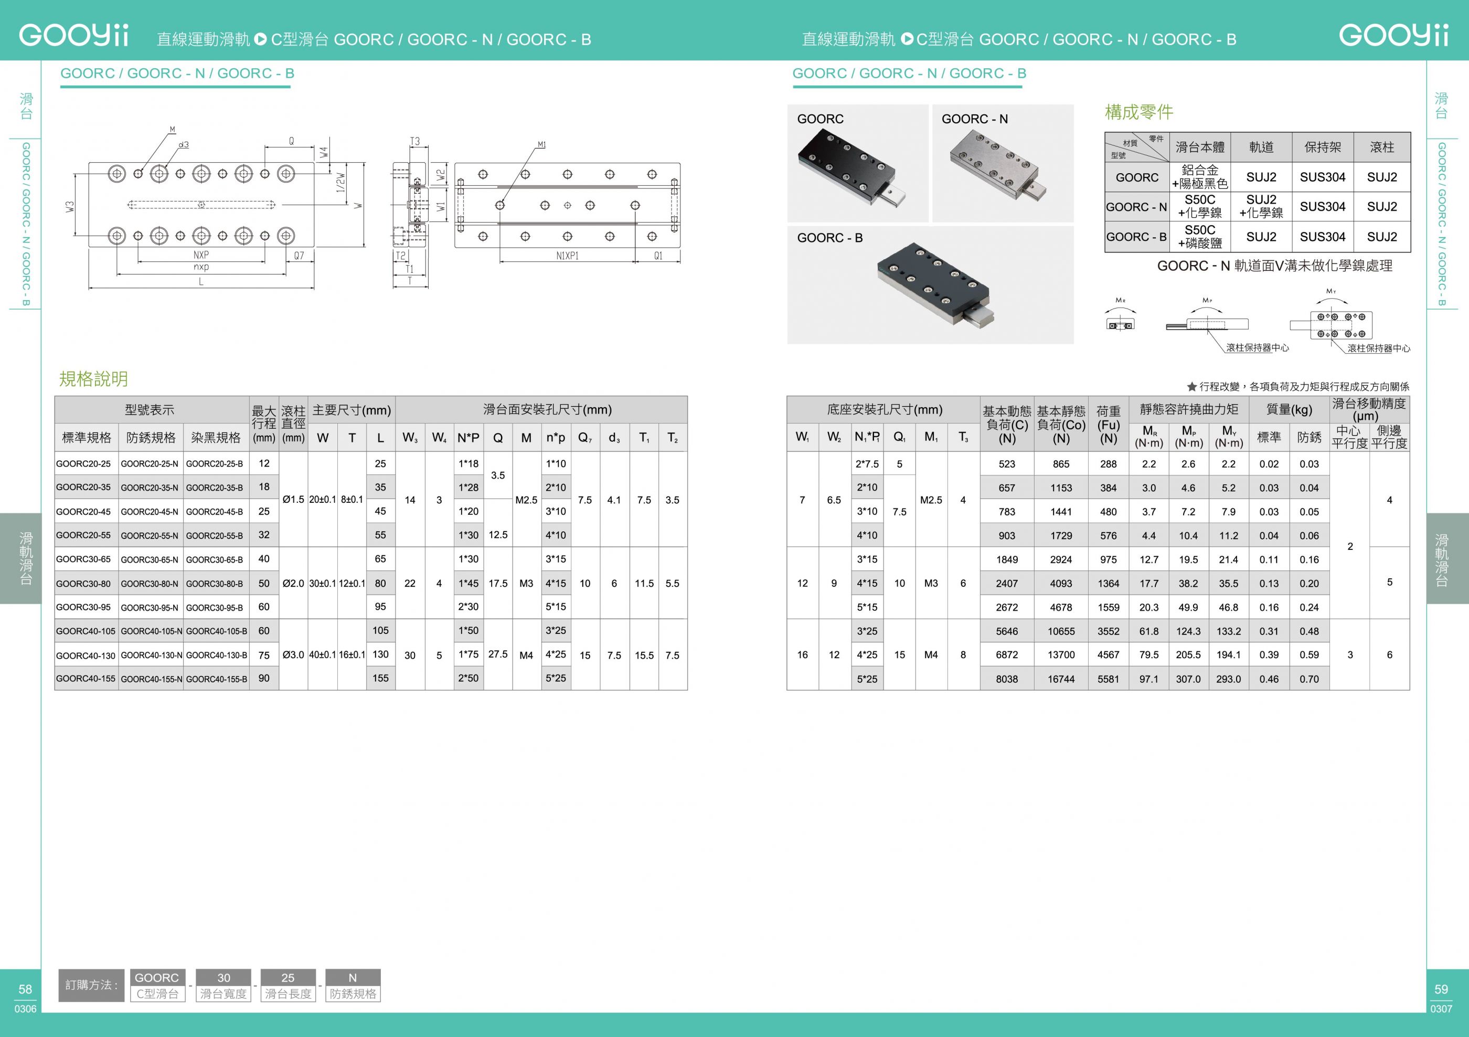Screen dimensions: 1469x1037
Task: Click the 鋁合金+陽極黑色 material cell
Action: click(x=1200, y=177)
